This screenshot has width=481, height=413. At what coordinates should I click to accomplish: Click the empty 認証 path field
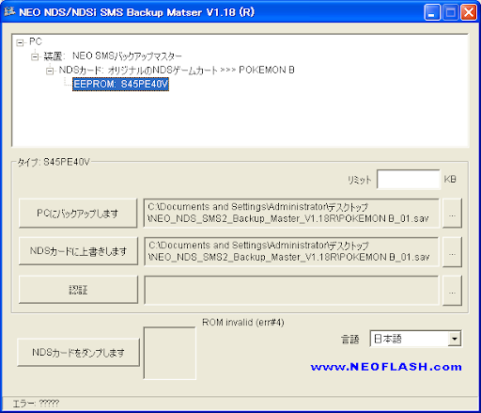pyautogui.click(x=291, y=290)
